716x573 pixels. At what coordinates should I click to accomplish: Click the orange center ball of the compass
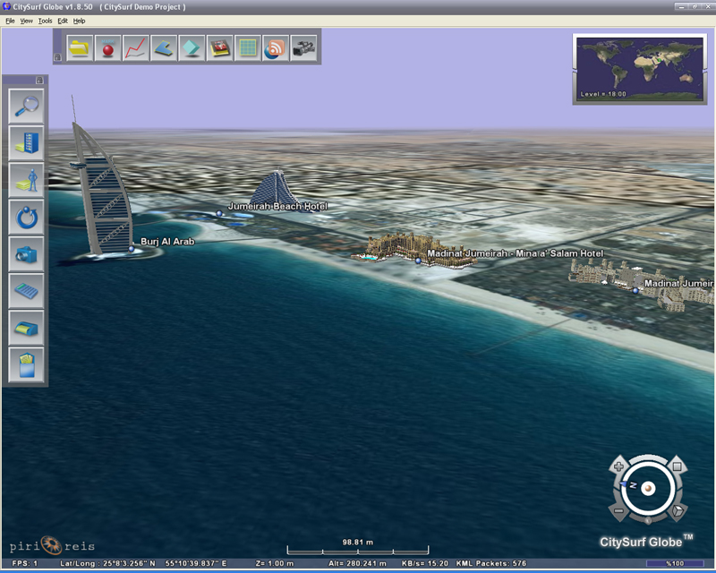tap(647, 489)
